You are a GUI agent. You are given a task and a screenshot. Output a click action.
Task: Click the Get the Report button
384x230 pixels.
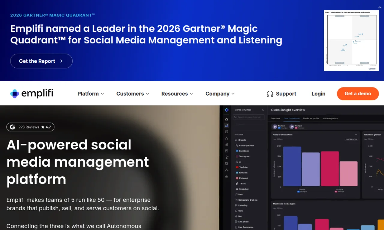[41, 61]
